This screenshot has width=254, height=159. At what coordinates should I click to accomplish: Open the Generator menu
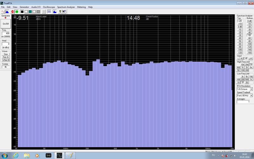[24, 7]
